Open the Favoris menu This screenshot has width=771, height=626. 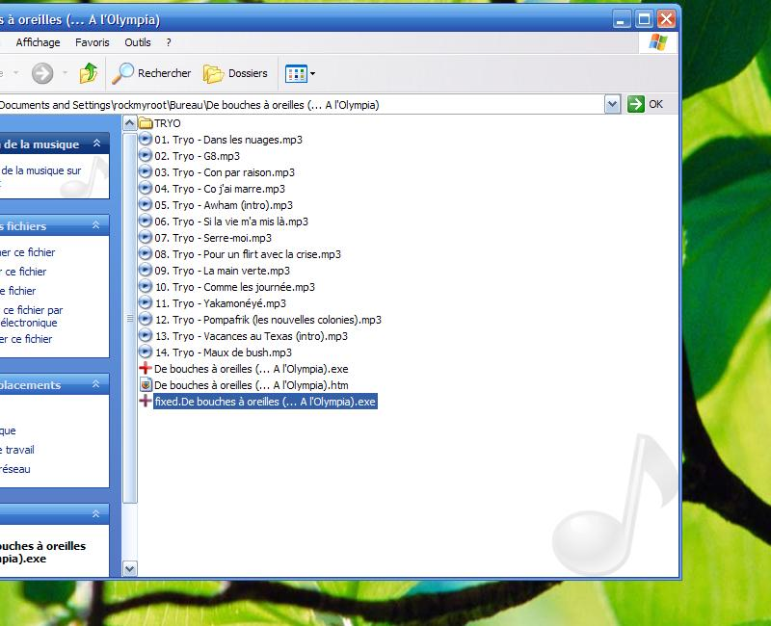[x=93, y=42]
